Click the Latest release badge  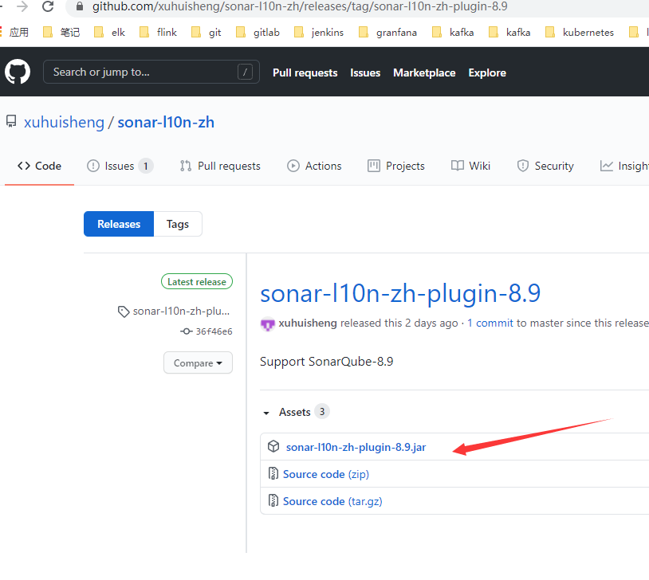(197, 282)
